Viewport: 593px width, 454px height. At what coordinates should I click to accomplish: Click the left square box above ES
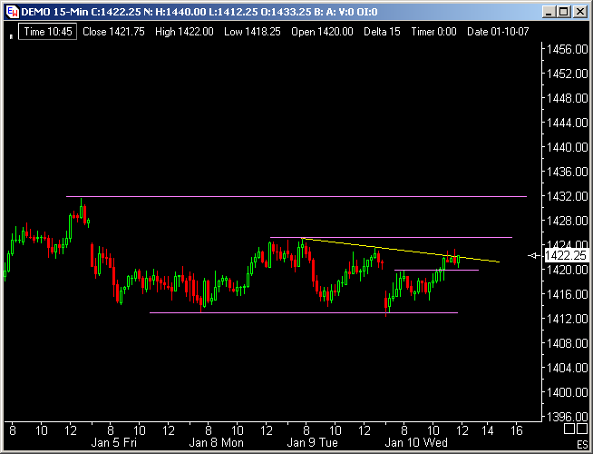[569, 429]
